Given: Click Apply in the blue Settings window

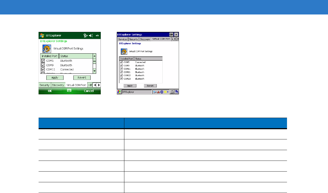Looking at the screenshot, I should pos(130,86).
